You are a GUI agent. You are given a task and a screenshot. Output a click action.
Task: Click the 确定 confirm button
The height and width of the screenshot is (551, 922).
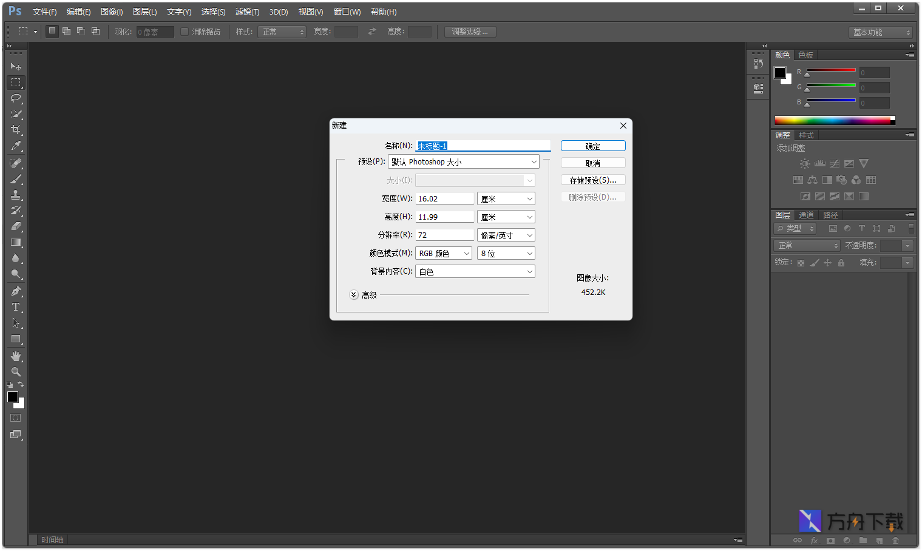(x=592, y=146)
